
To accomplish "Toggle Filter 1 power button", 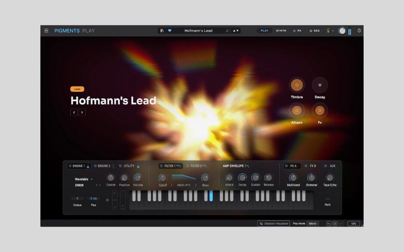I will click(162, 166).
